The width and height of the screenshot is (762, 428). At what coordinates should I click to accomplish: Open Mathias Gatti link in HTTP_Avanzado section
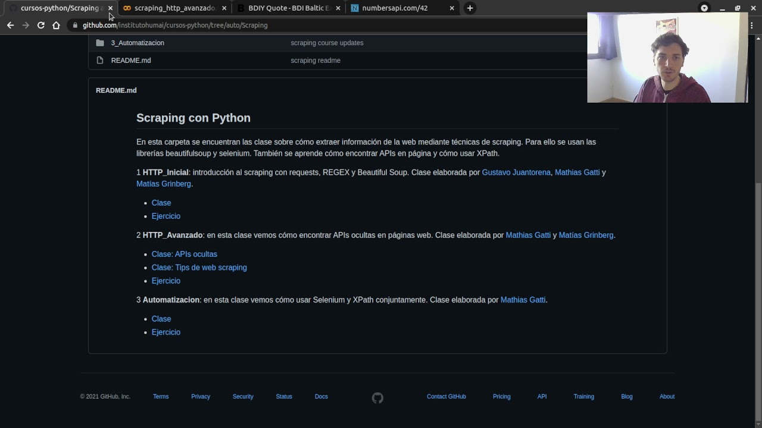(x=528, y=235)
